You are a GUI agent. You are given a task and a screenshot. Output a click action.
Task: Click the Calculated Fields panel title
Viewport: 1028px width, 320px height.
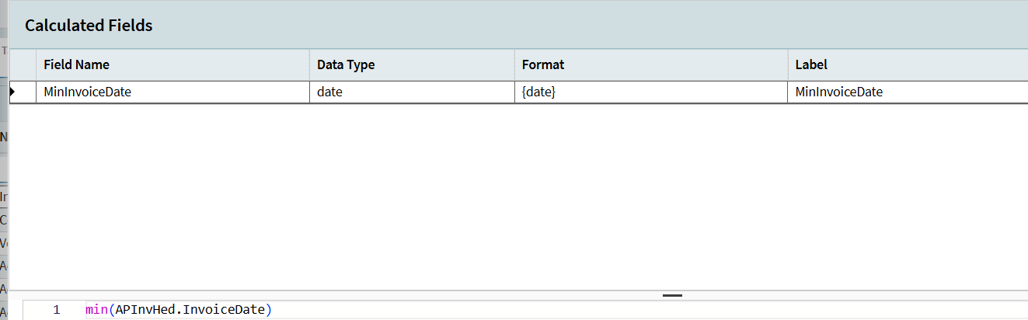pos(89,26)
